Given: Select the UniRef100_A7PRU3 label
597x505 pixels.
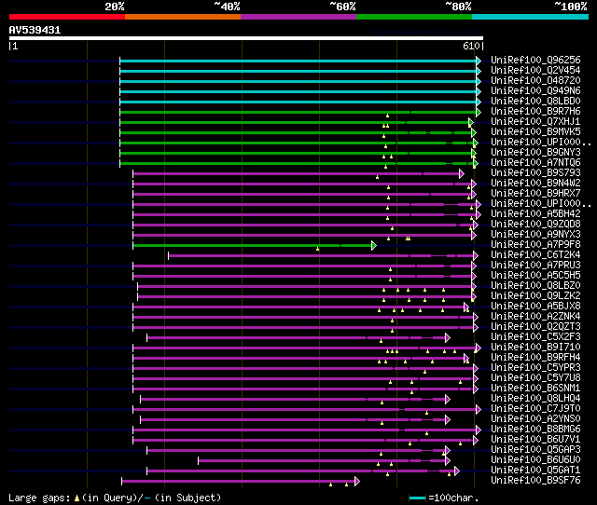Looking at the screenshot, I should coord(535,265).
